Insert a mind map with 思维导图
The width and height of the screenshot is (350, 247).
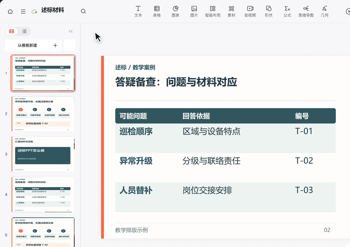306,11
